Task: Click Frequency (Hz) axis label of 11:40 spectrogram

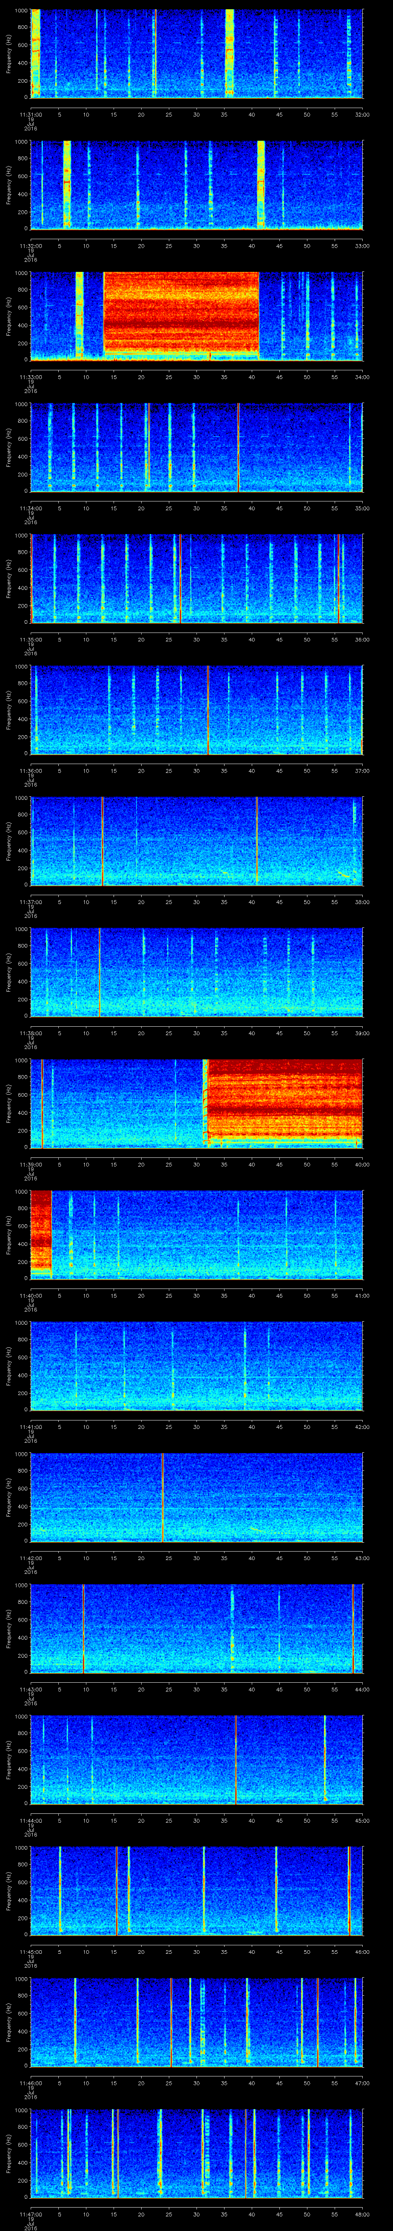Action: click(9, 1234)
